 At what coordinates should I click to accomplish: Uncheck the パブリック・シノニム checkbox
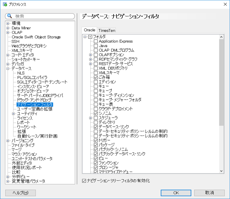tap(96, 149)
